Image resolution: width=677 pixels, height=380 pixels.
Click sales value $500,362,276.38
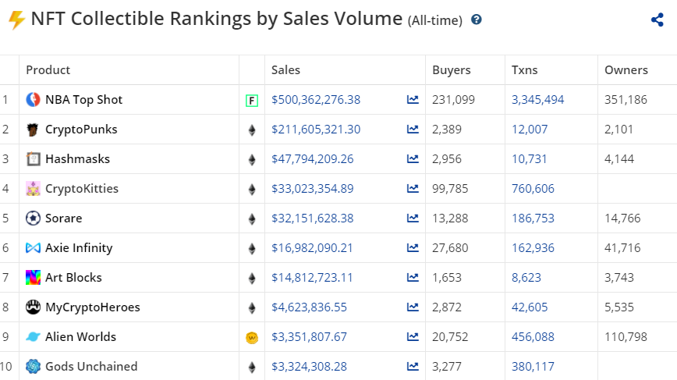(x=316, y=100)
